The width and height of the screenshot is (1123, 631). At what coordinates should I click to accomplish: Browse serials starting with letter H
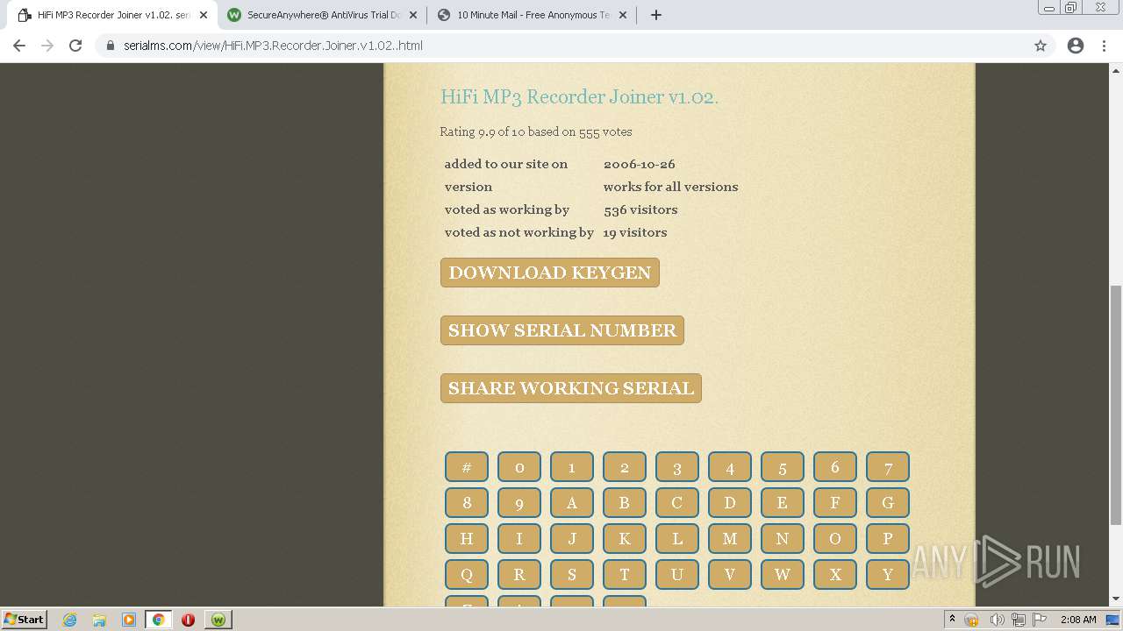[467, 539]
